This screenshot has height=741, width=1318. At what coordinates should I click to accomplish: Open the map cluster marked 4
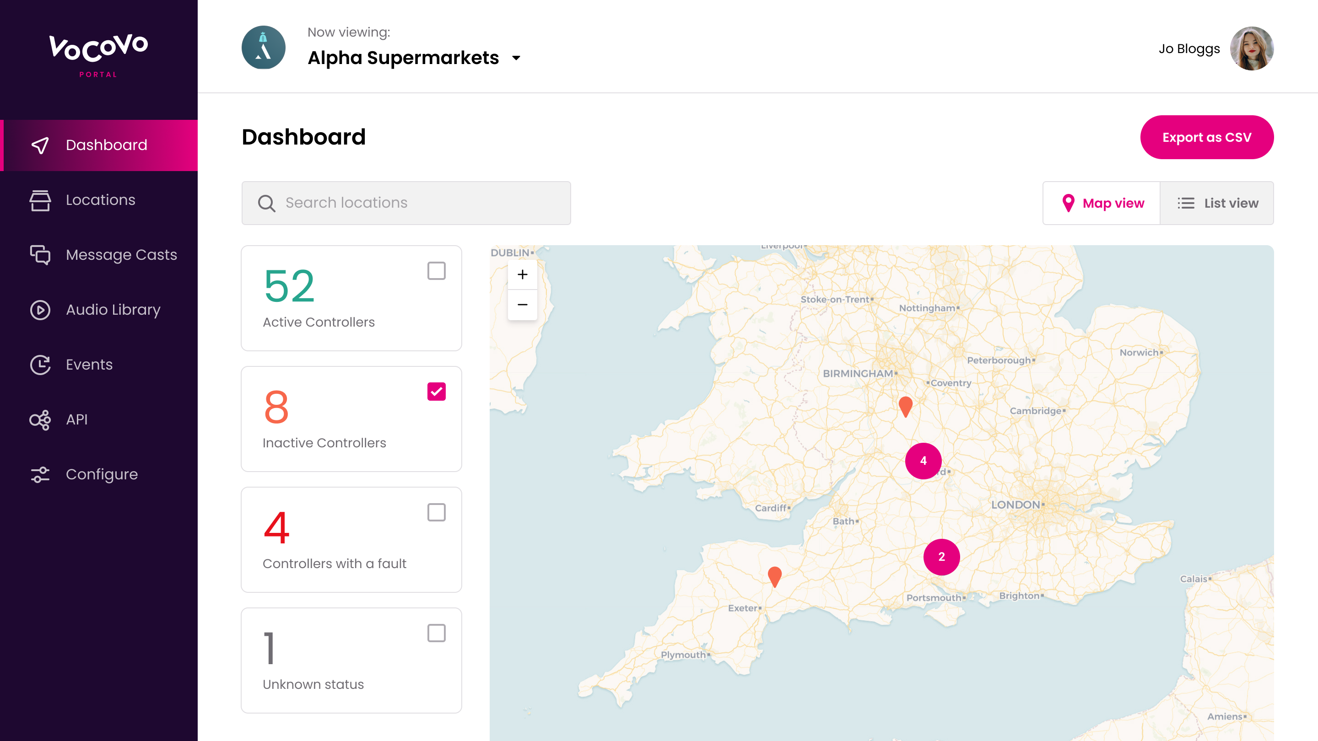923,461
